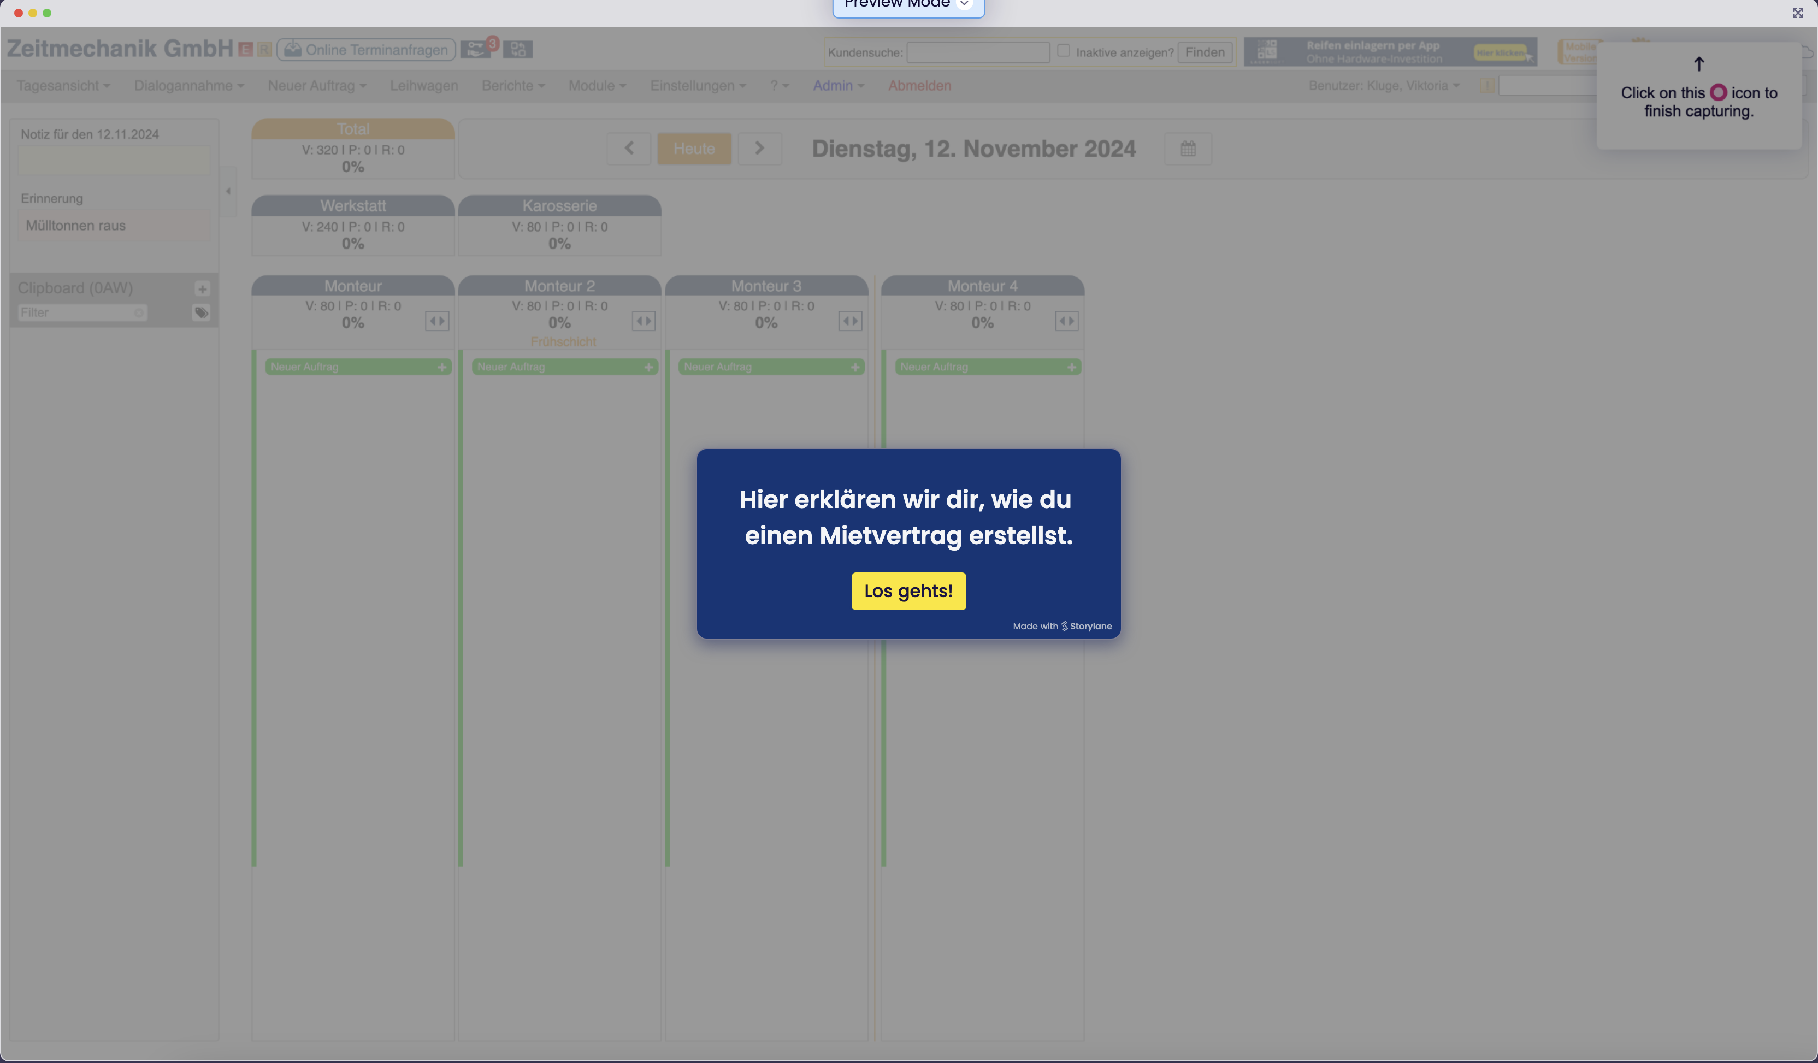Screen dimensions: 1818x1063
Task: Click the fullscreen expand icon top right
Action: click(1797, 13)
